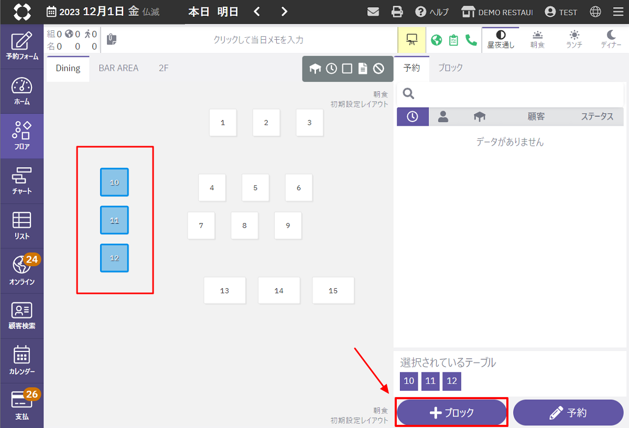Open the Block tab in right panel
The height and width of the screenshot is (428, 629).
(450, 68)
